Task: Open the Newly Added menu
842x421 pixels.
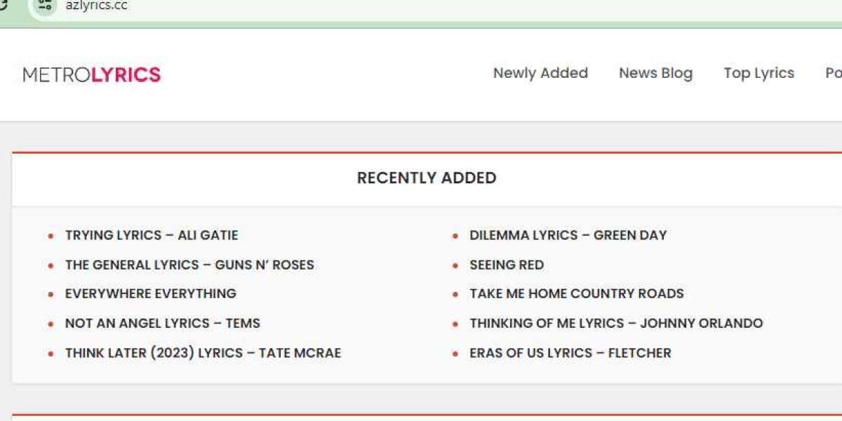Action: coord(541,73)
